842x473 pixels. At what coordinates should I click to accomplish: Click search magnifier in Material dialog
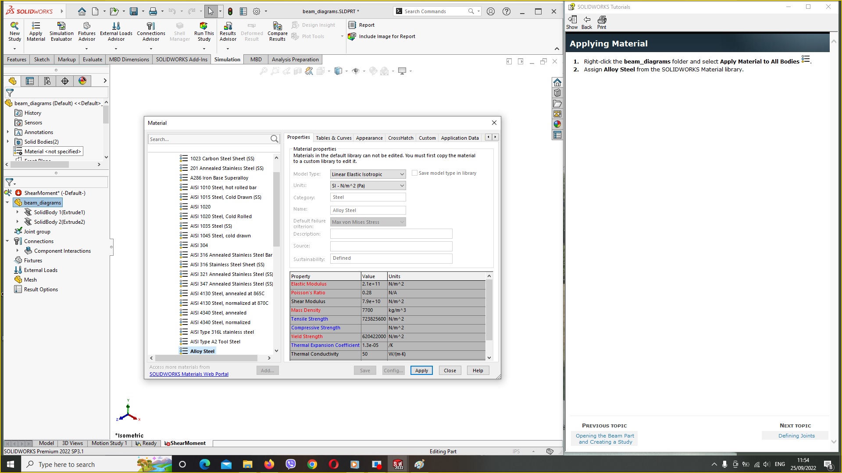pos(275,139)
